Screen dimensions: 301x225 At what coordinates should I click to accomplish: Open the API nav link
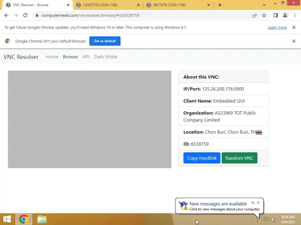(86, 57)
